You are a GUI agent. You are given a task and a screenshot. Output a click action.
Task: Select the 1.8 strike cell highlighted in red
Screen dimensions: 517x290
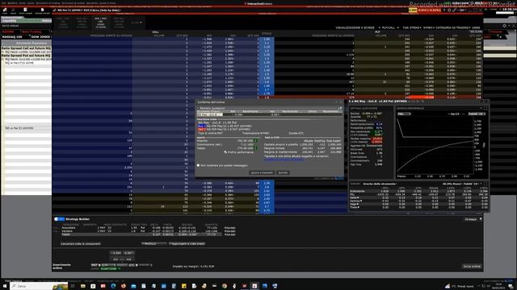coord(267,97)
